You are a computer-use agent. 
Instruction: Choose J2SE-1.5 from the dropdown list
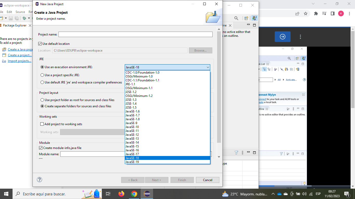coord(167,108)
